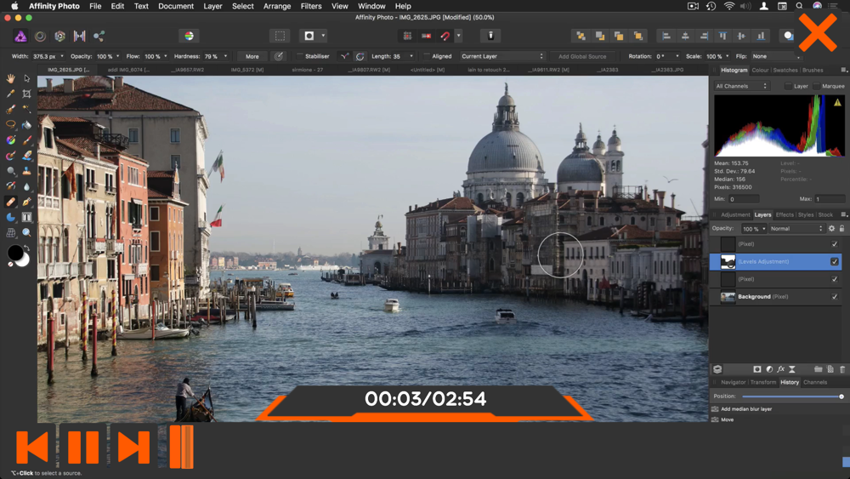This screenshot has height=479, width=850.
Task: Open the Filters menu
Action: pyautogui.click(x=311, y=6)
